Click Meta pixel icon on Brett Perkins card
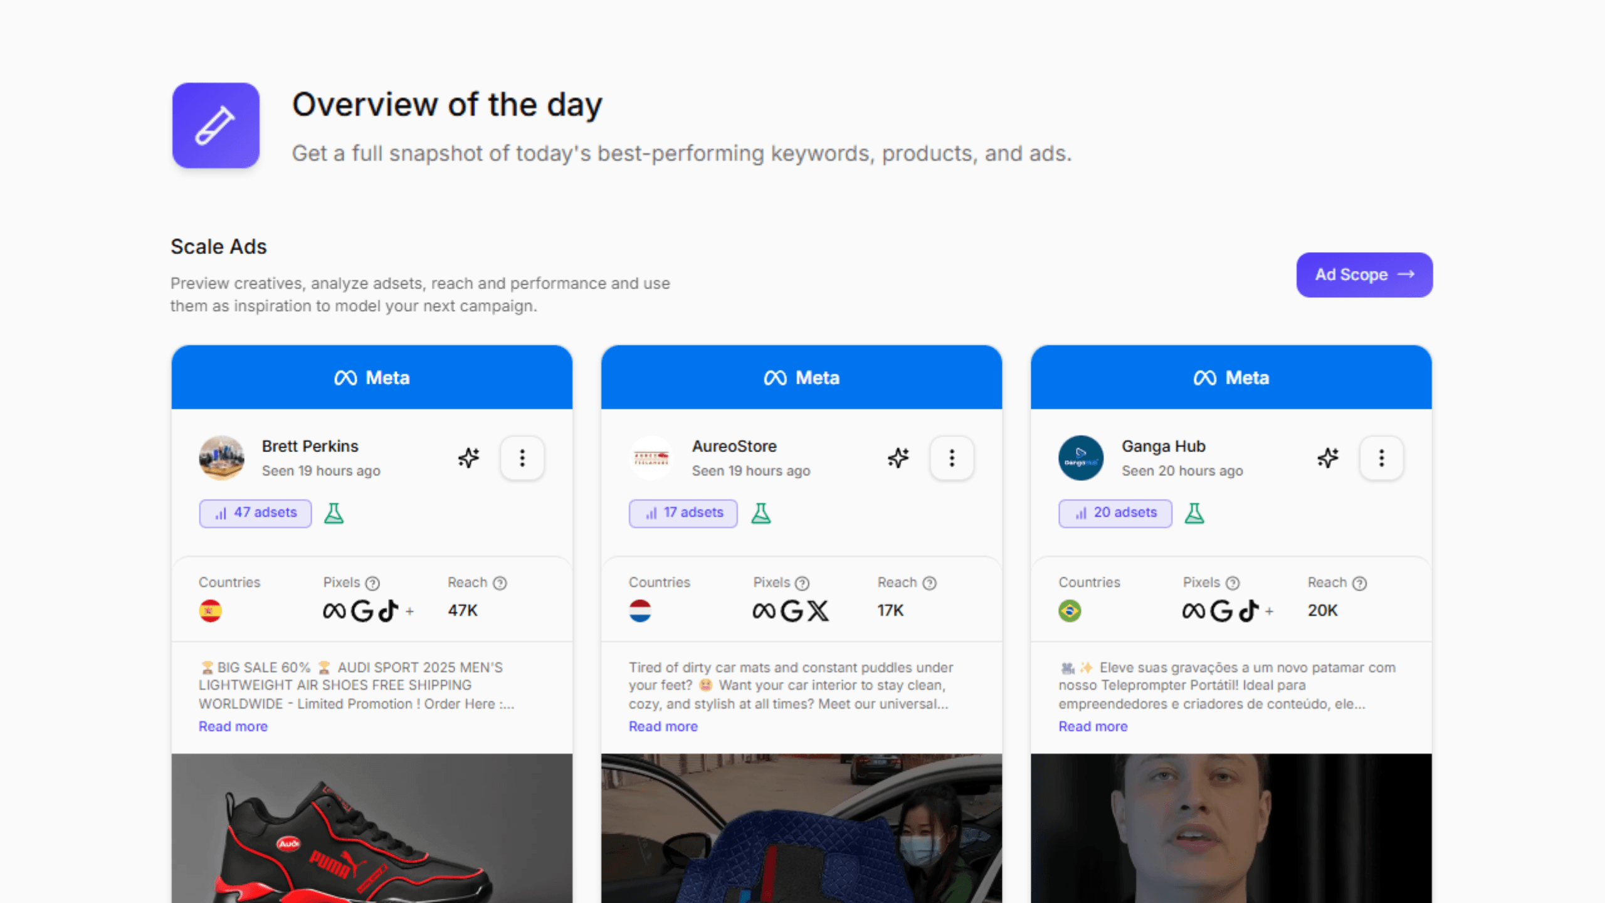 [334, 611]
